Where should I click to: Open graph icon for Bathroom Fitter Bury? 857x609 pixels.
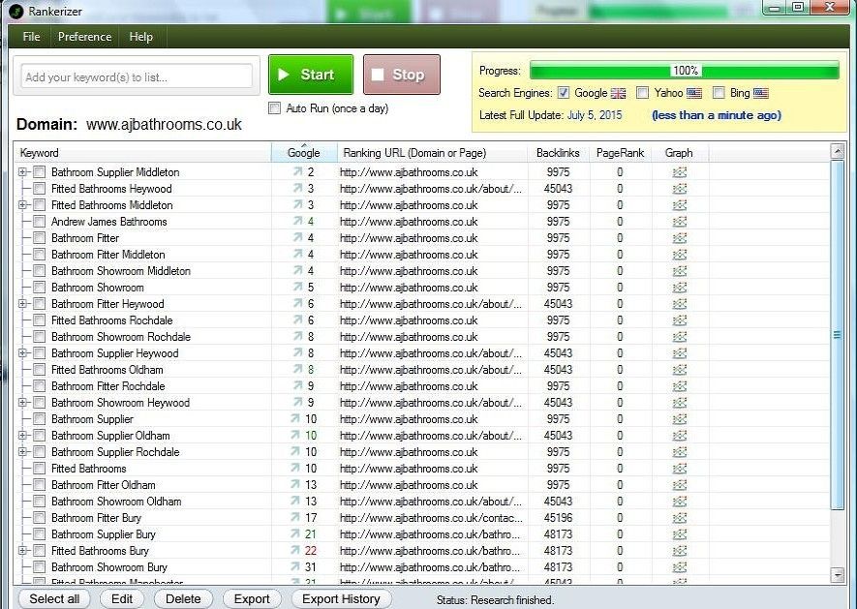(680, 518)
